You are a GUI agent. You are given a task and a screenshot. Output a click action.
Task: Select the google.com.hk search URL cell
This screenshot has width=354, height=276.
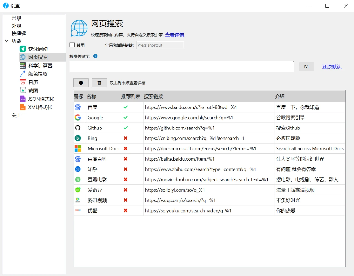click(x=209, y=118)
